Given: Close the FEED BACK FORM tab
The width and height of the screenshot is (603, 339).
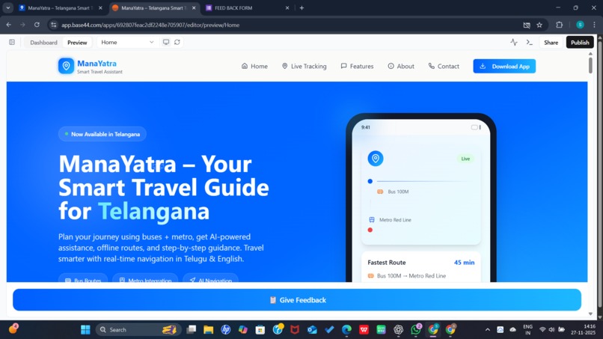Looking at the screenshot, I should coord(287,7).
